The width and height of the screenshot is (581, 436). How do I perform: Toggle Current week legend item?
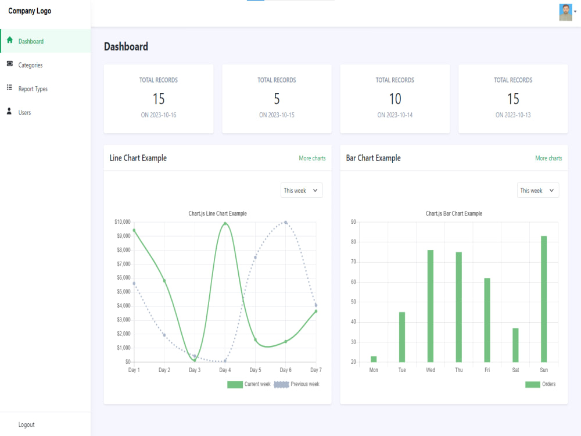point(249,384)
